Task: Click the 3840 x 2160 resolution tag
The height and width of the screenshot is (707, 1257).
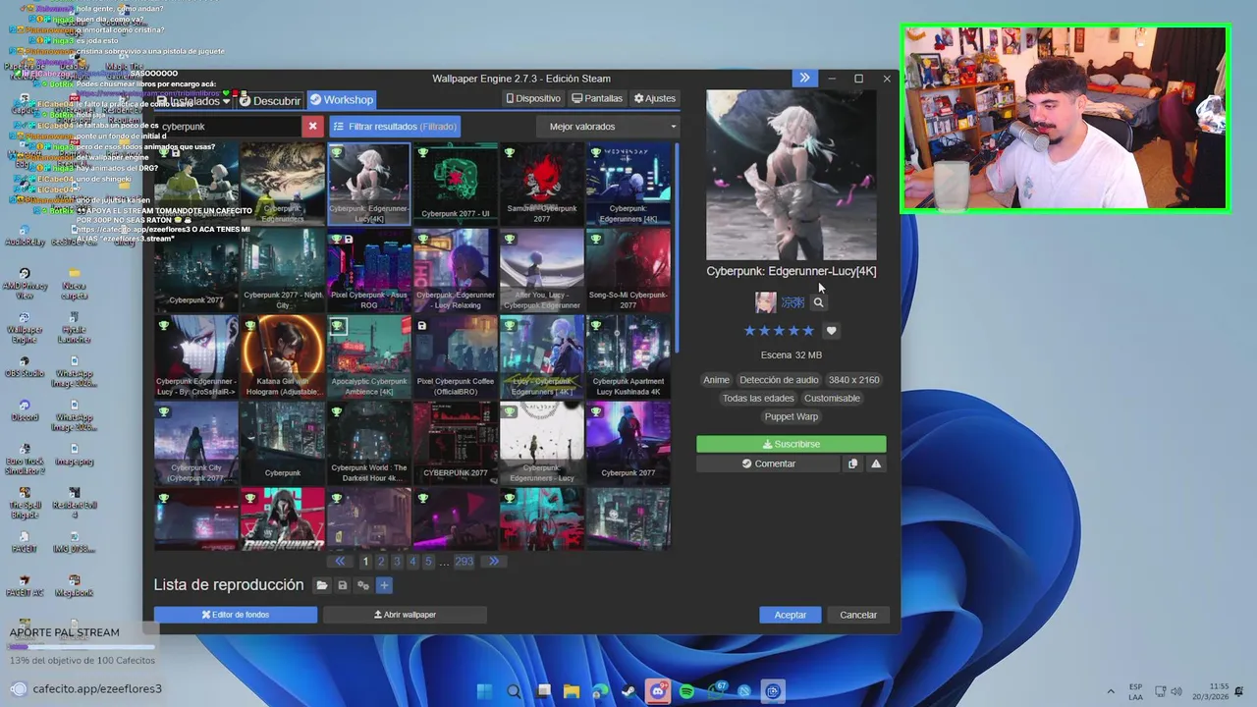Action: click(x=853, y=380)
